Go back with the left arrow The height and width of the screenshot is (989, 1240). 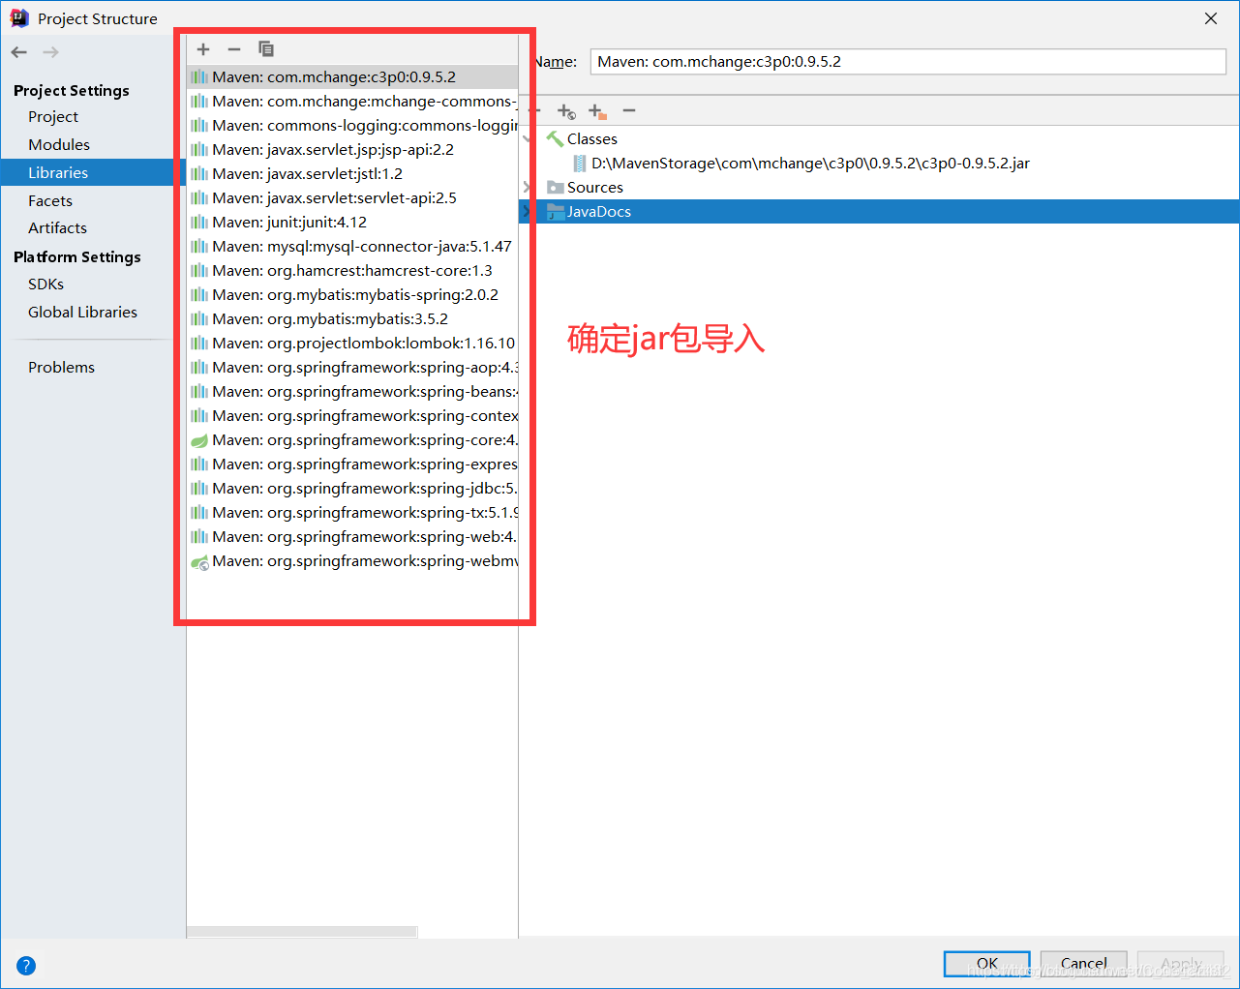click(x=19, y=52)
